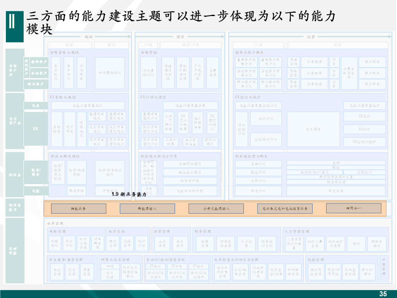
Task: Click the 物资/服务 label box
Action: point(36,172)
